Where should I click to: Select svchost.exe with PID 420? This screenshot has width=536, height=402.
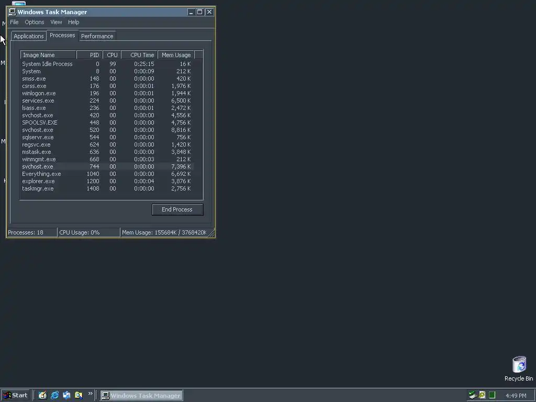coord(107,115)
